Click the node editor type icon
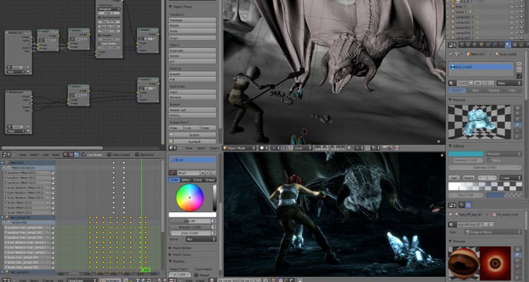The width and height of the screenshot is (529, 282). 6,154
